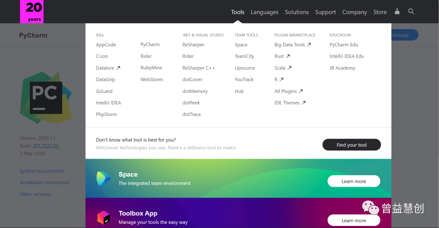Click build number 201.7223.92 link
Viewport: 439px width, 228px height.
(46, 146)
